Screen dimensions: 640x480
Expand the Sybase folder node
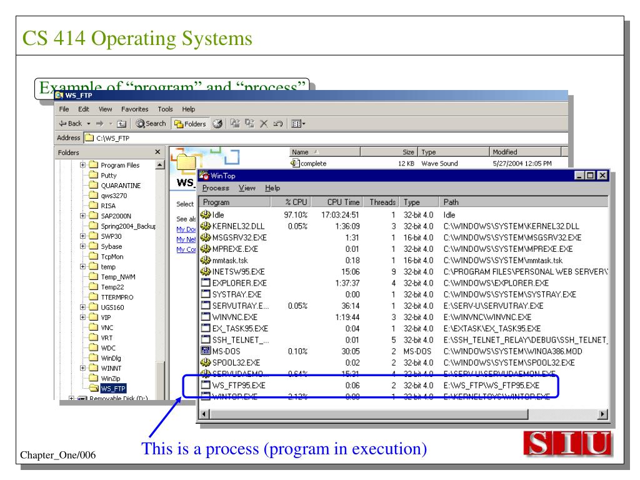83,246
